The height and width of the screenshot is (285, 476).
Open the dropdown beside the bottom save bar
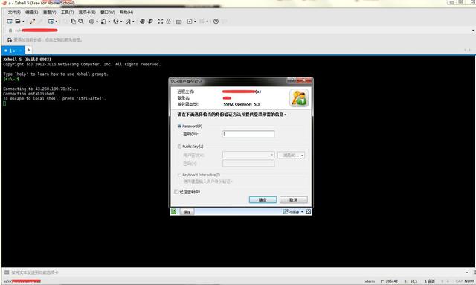[x=302, y=211]
